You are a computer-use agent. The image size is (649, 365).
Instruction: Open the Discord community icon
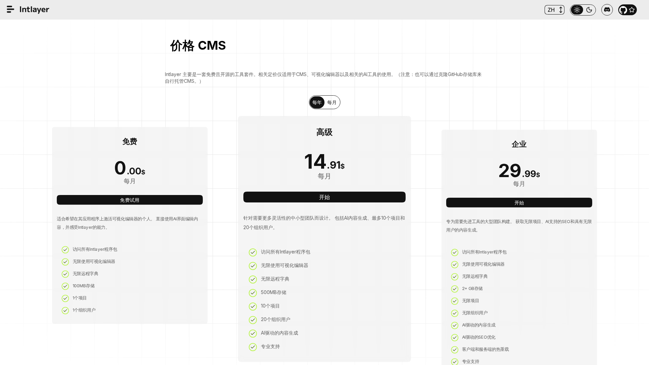click(x=607, y=10)
